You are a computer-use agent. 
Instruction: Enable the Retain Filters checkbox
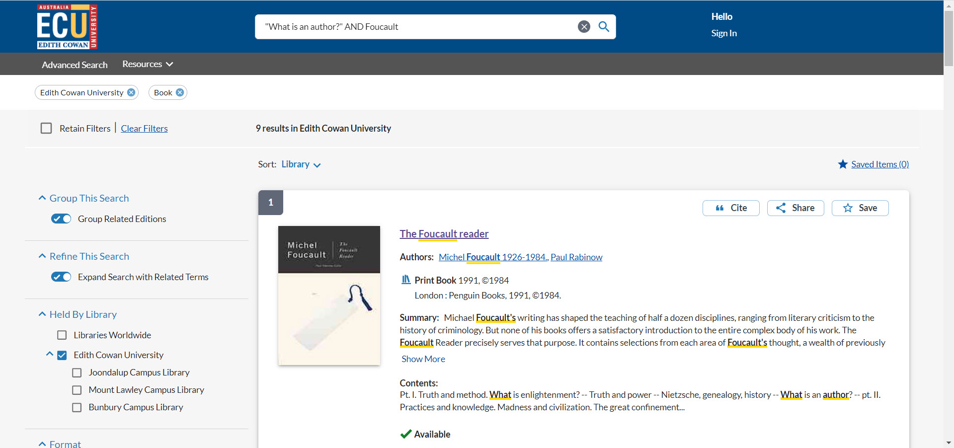click(46, 128)
